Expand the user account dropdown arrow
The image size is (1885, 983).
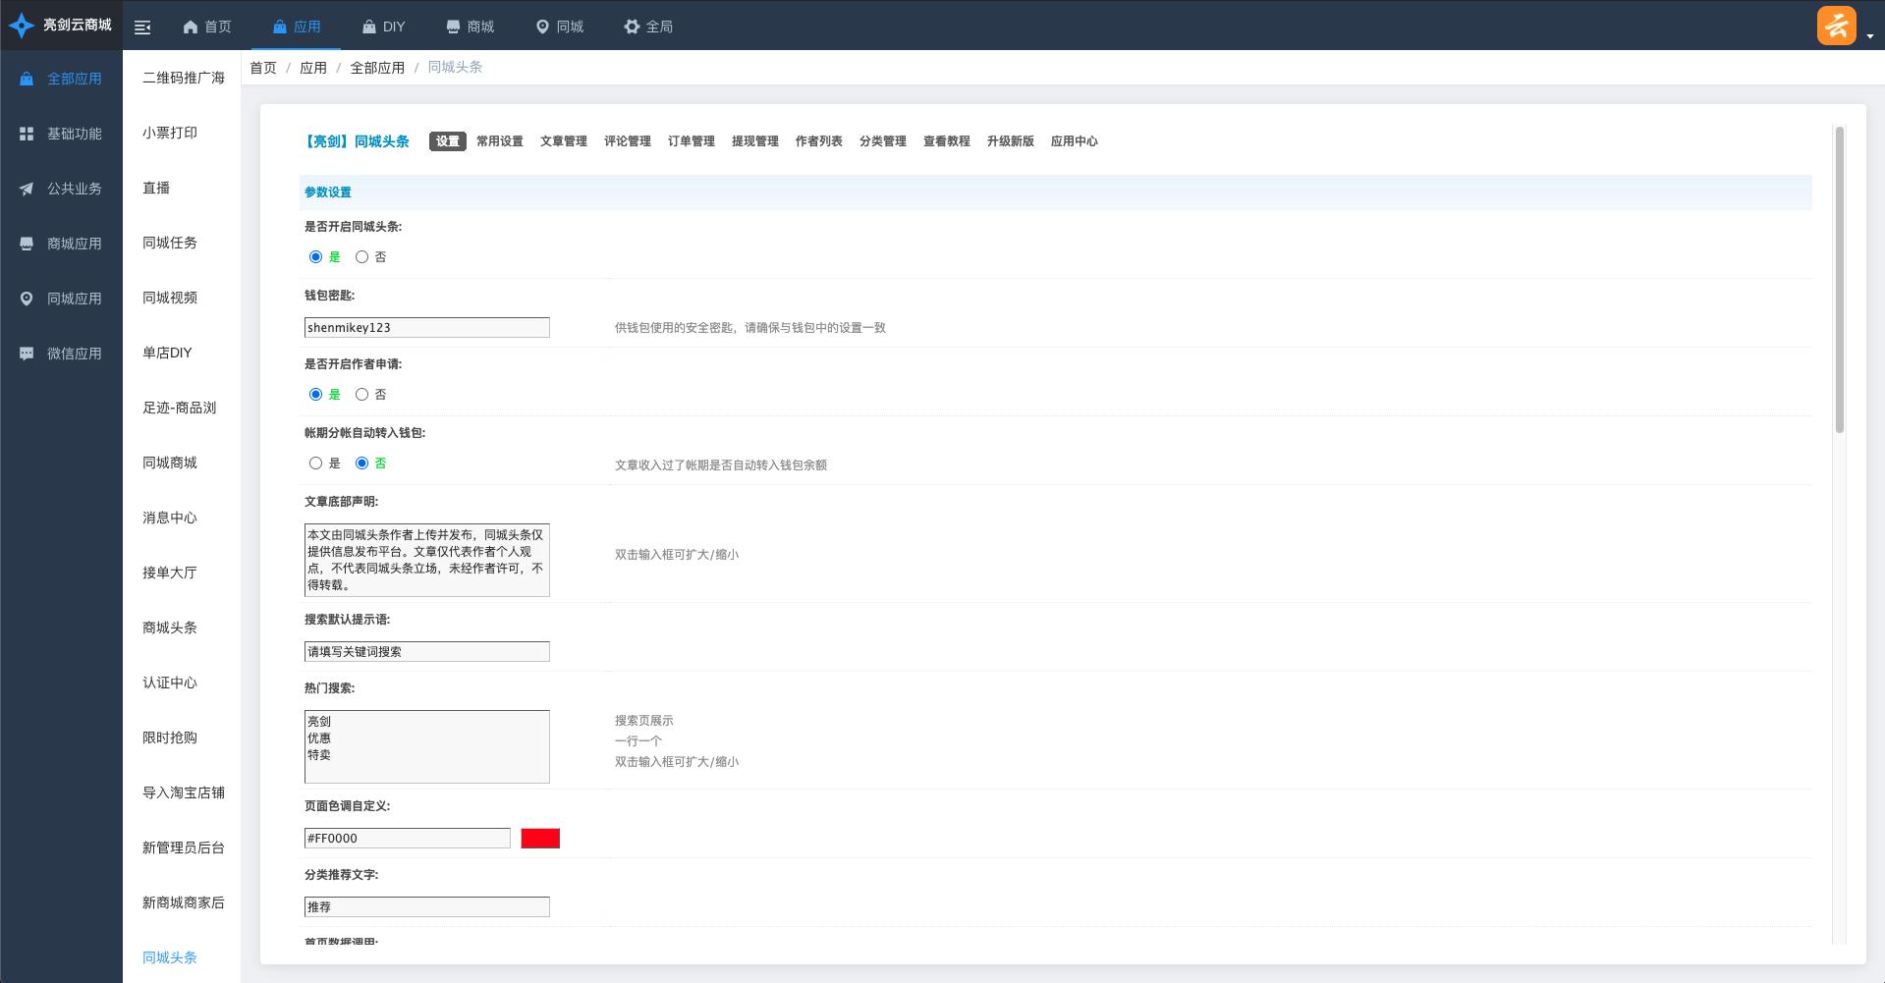click(x=1870, y=36)
